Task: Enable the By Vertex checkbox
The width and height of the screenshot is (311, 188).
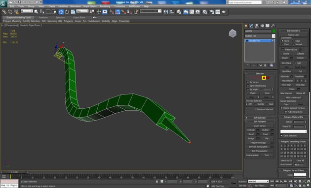Action: pos(248,82)
